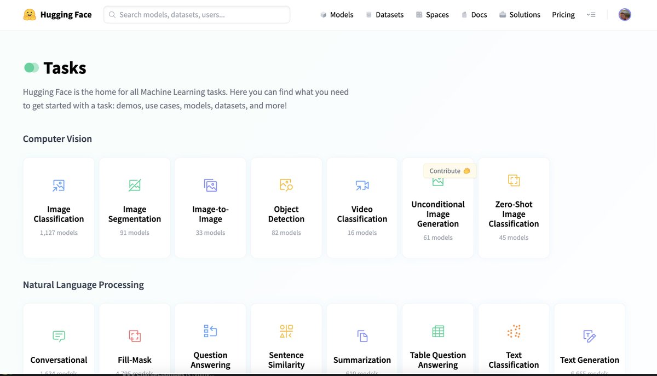Click the Image Classification card icon
The image size is (657, 376).
click(x=59, y=186)
